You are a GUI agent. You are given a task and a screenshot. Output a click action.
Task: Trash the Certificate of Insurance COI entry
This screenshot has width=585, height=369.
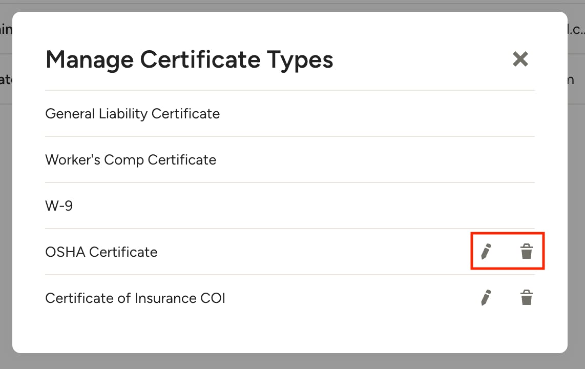pos(526,298)
